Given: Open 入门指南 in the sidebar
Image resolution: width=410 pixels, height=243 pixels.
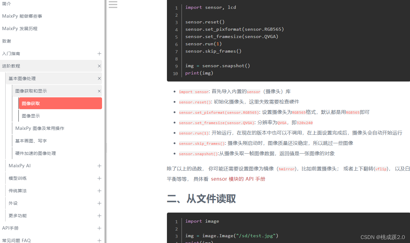Looking at the screenshot, I should pos(11,54).
